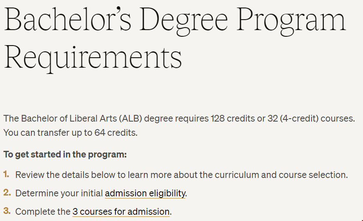Click the word Bachelor's in the heading
This screenshot has height=221, width=363.
click(x=68, y=19)
